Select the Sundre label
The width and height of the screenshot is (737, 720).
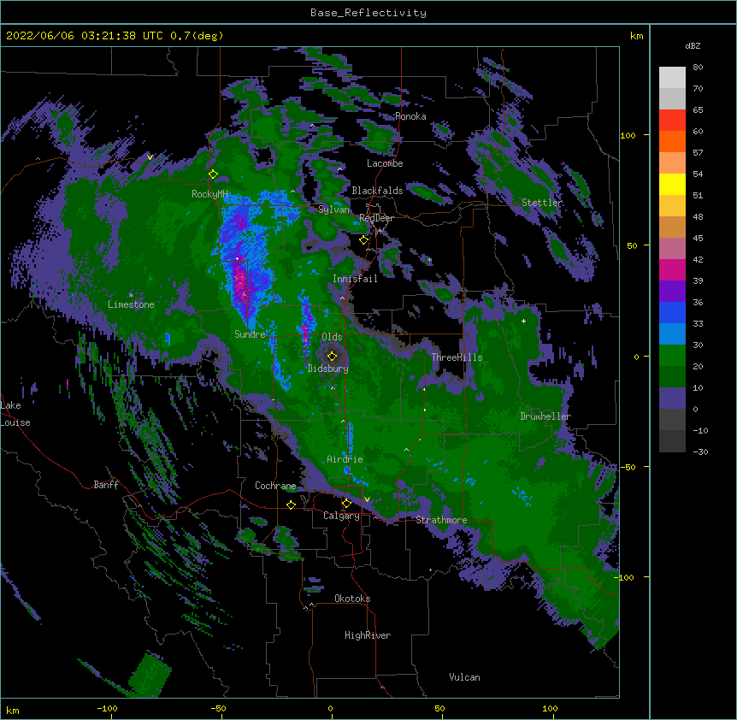click(x=250, y=334)
